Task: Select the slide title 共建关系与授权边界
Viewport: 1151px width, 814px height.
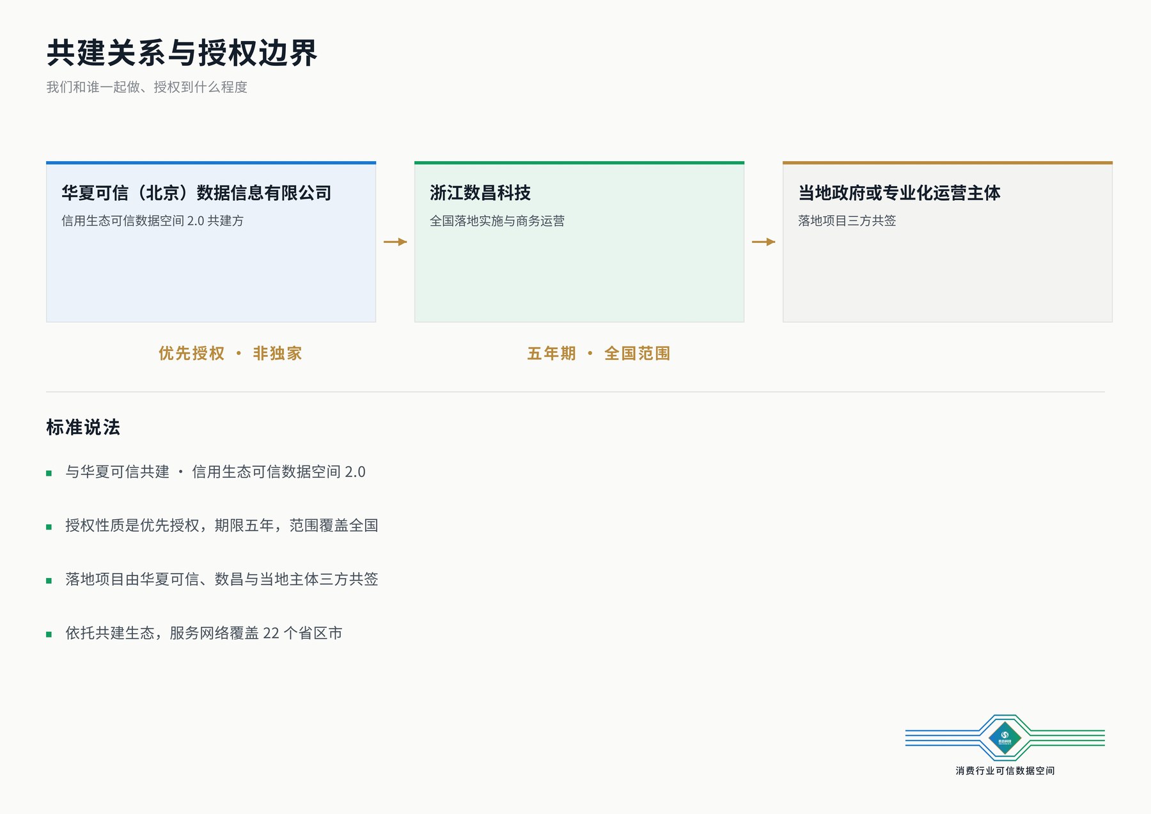Action: point(182,52)
